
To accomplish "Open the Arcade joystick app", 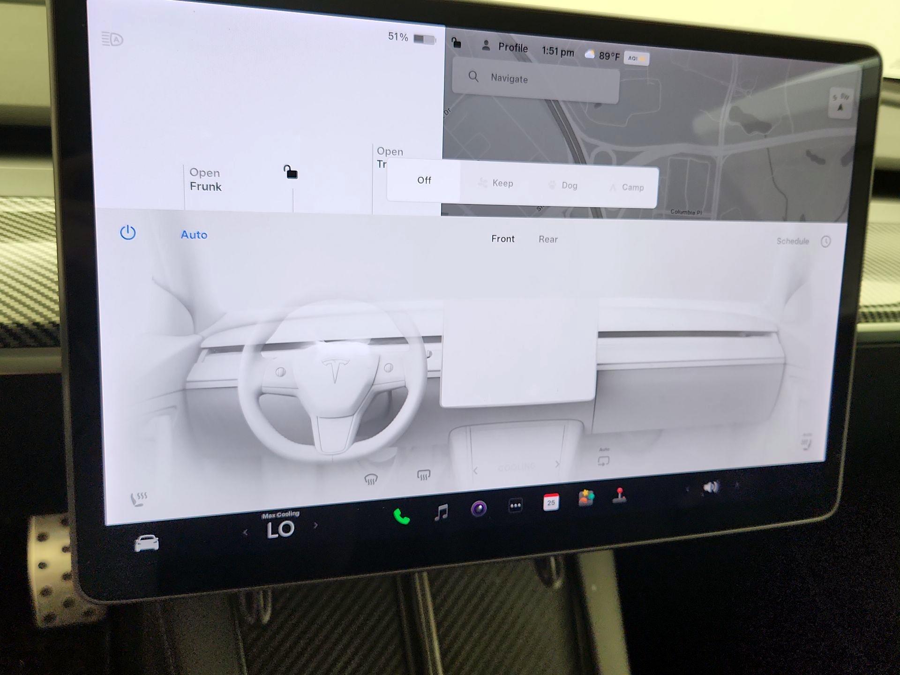I will coord(620,495).
